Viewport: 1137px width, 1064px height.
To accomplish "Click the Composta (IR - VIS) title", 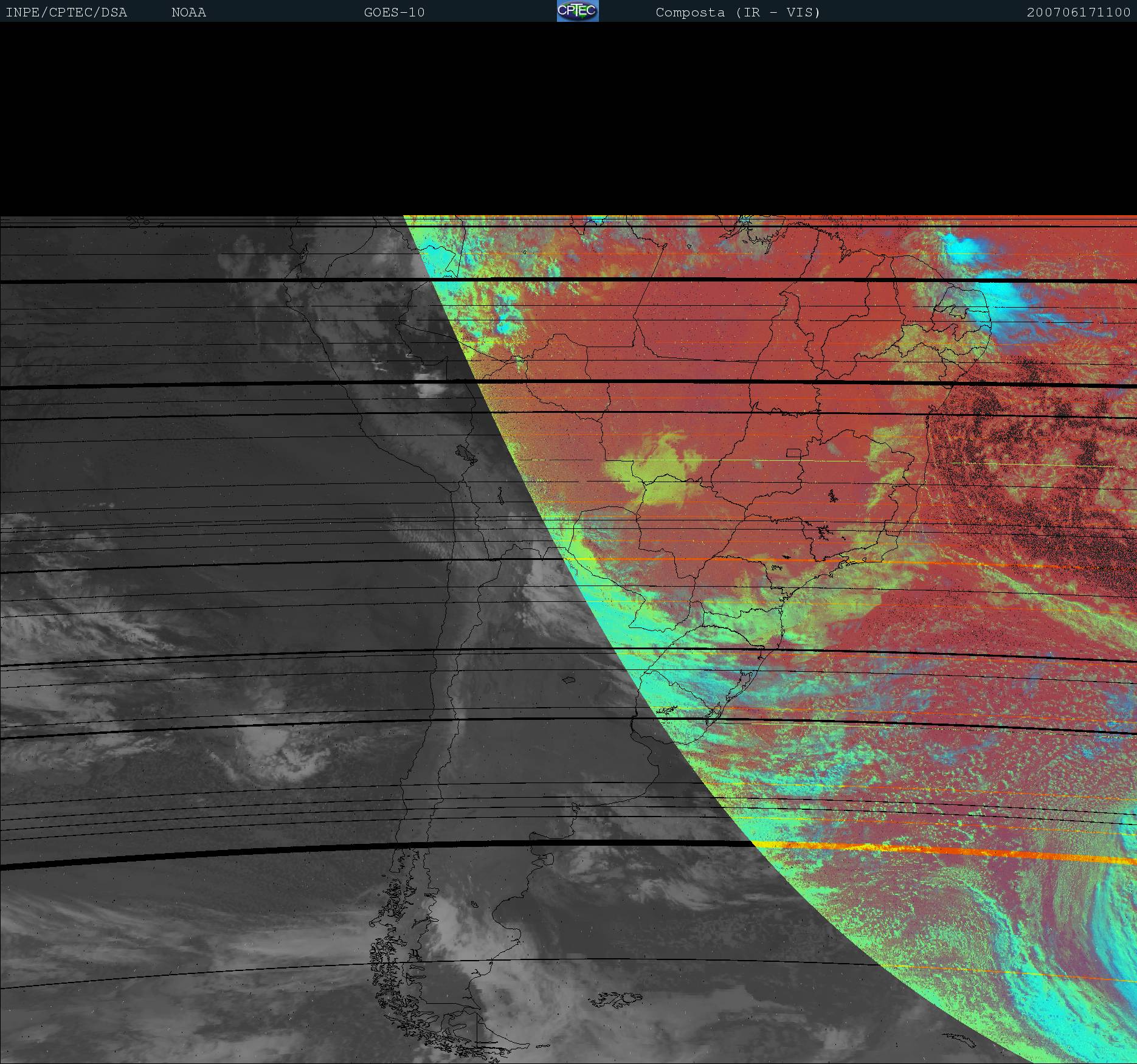I will pos(738,12).
